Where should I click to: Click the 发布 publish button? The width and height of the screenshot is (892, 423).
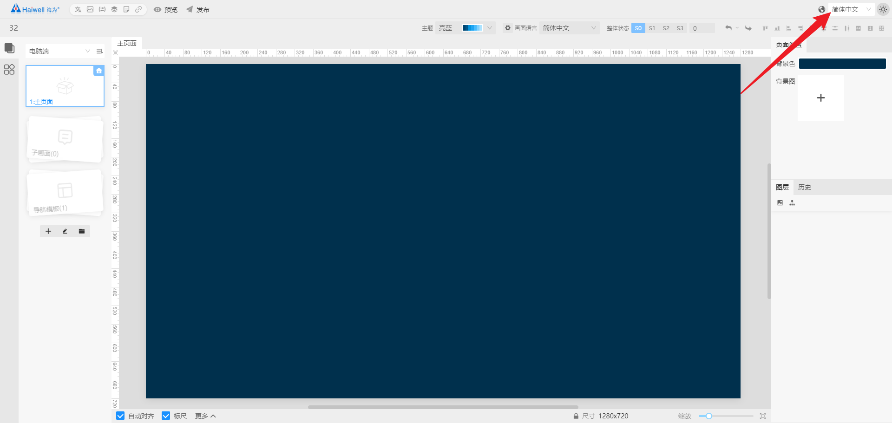pos(198,9)
